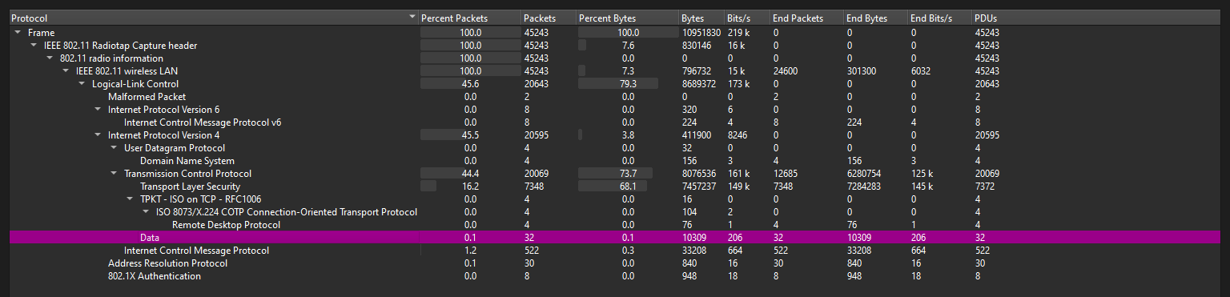The height and width of the screenshot is (297, 1230).
Task: Click the end bits/s value 6032
Action: click(921, 71)
